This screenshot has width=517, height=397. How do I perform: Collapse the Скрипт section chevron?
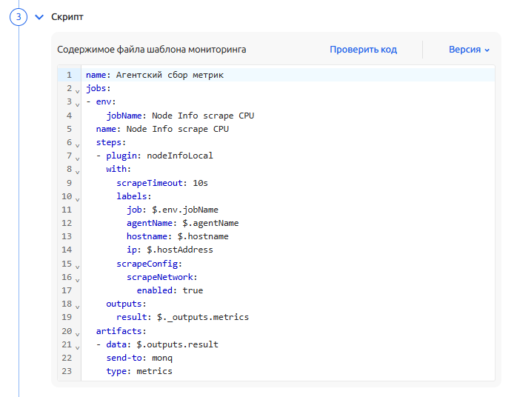coord(40,17)
